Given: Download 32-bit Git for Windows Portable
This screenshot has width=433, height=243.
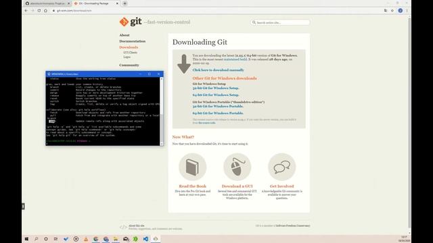Looking at the screenshot, I should (218, 106).
